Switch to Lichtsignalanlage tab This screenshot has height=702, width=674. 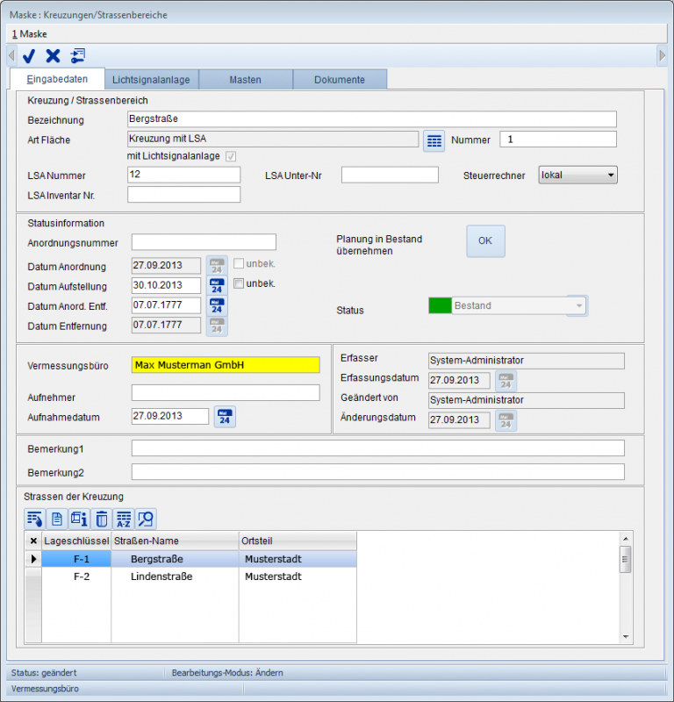151,80
